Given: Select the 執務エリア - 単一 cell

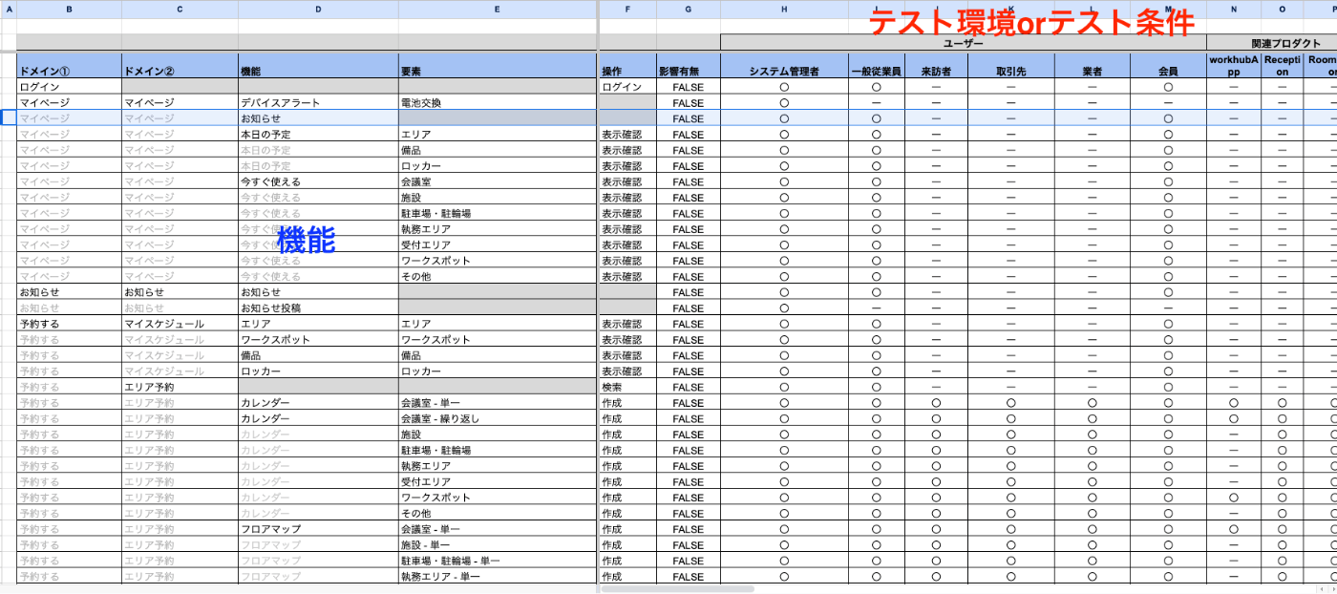Looking at the screenshot, I should tap(498, 577).
